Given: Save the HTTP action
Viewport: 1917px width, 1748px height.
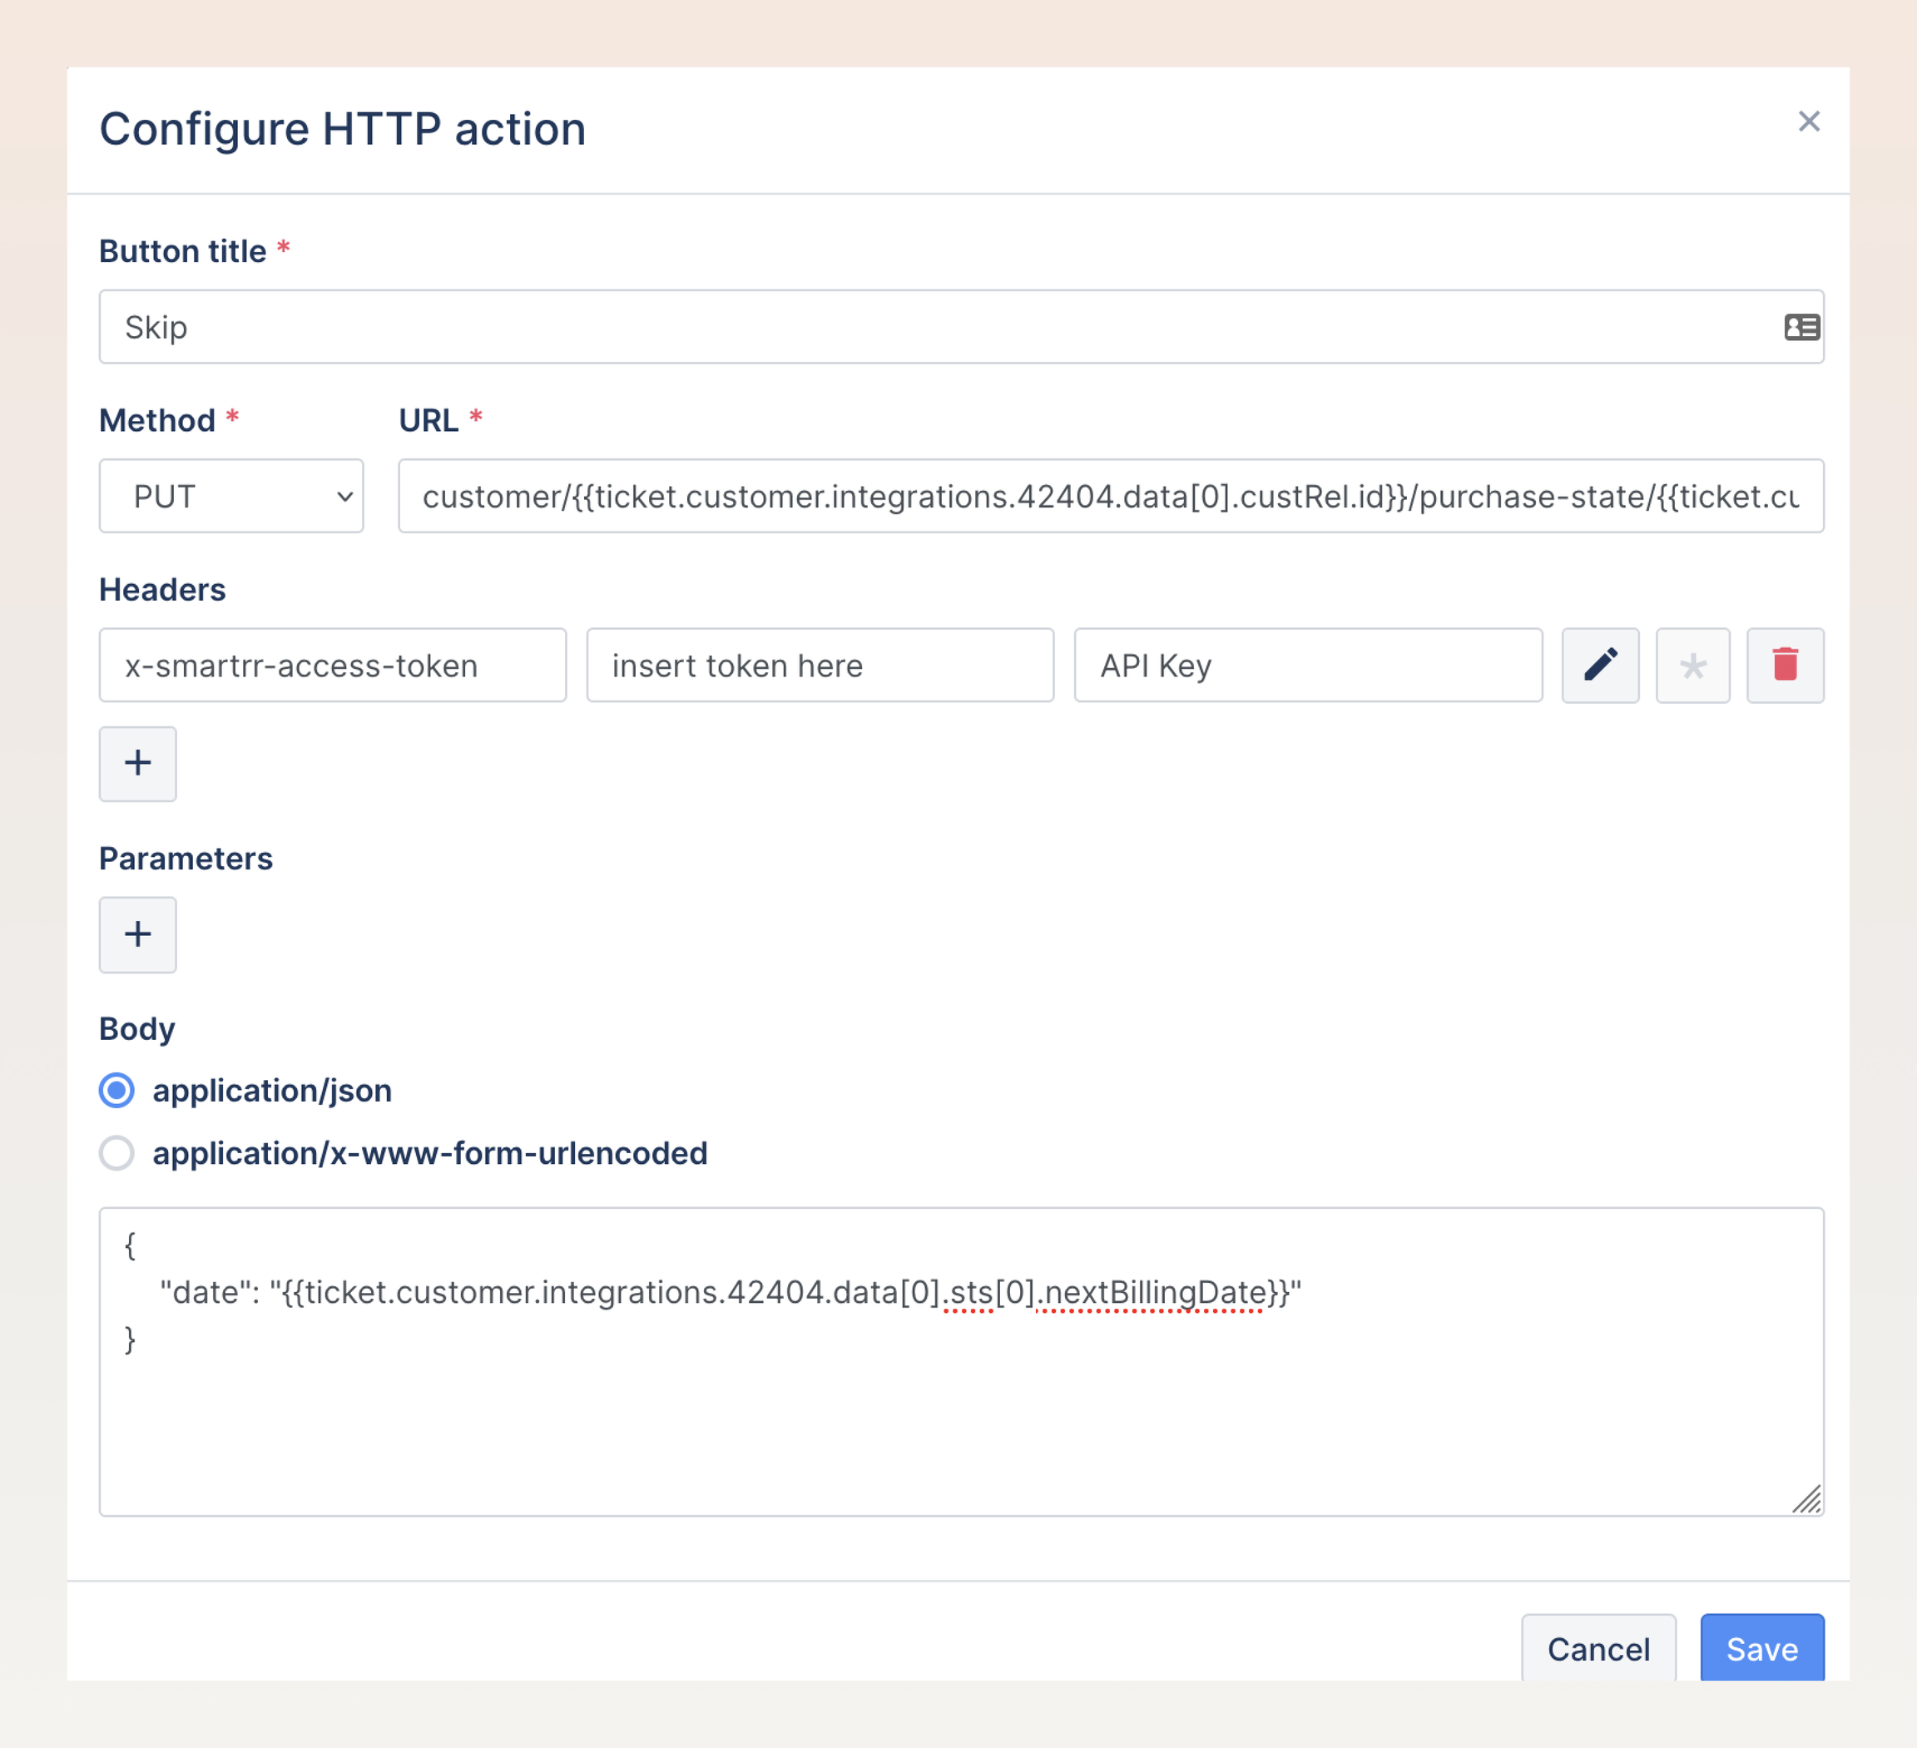Looking at the screenshot, I should pyautogui.click(x=1761, y=1649).
